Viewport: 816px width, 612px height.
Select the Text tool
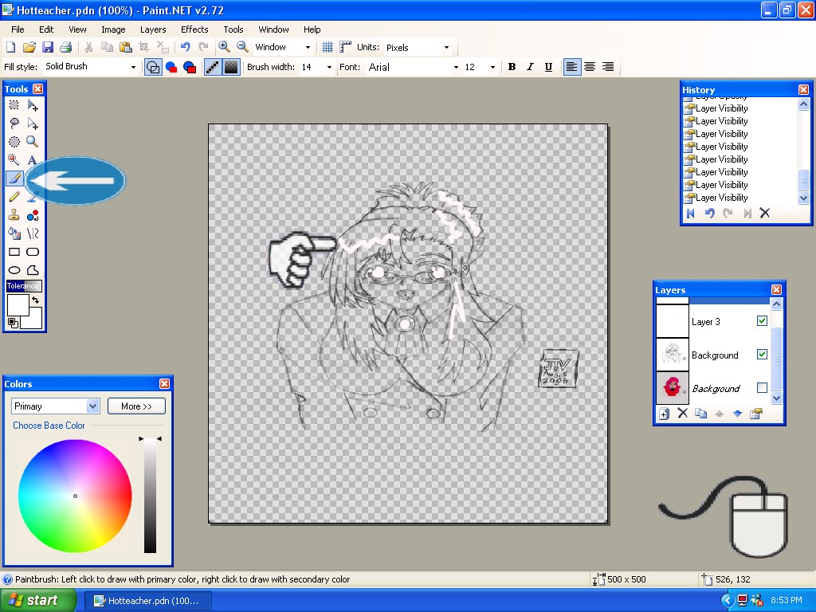coord(32,159)
